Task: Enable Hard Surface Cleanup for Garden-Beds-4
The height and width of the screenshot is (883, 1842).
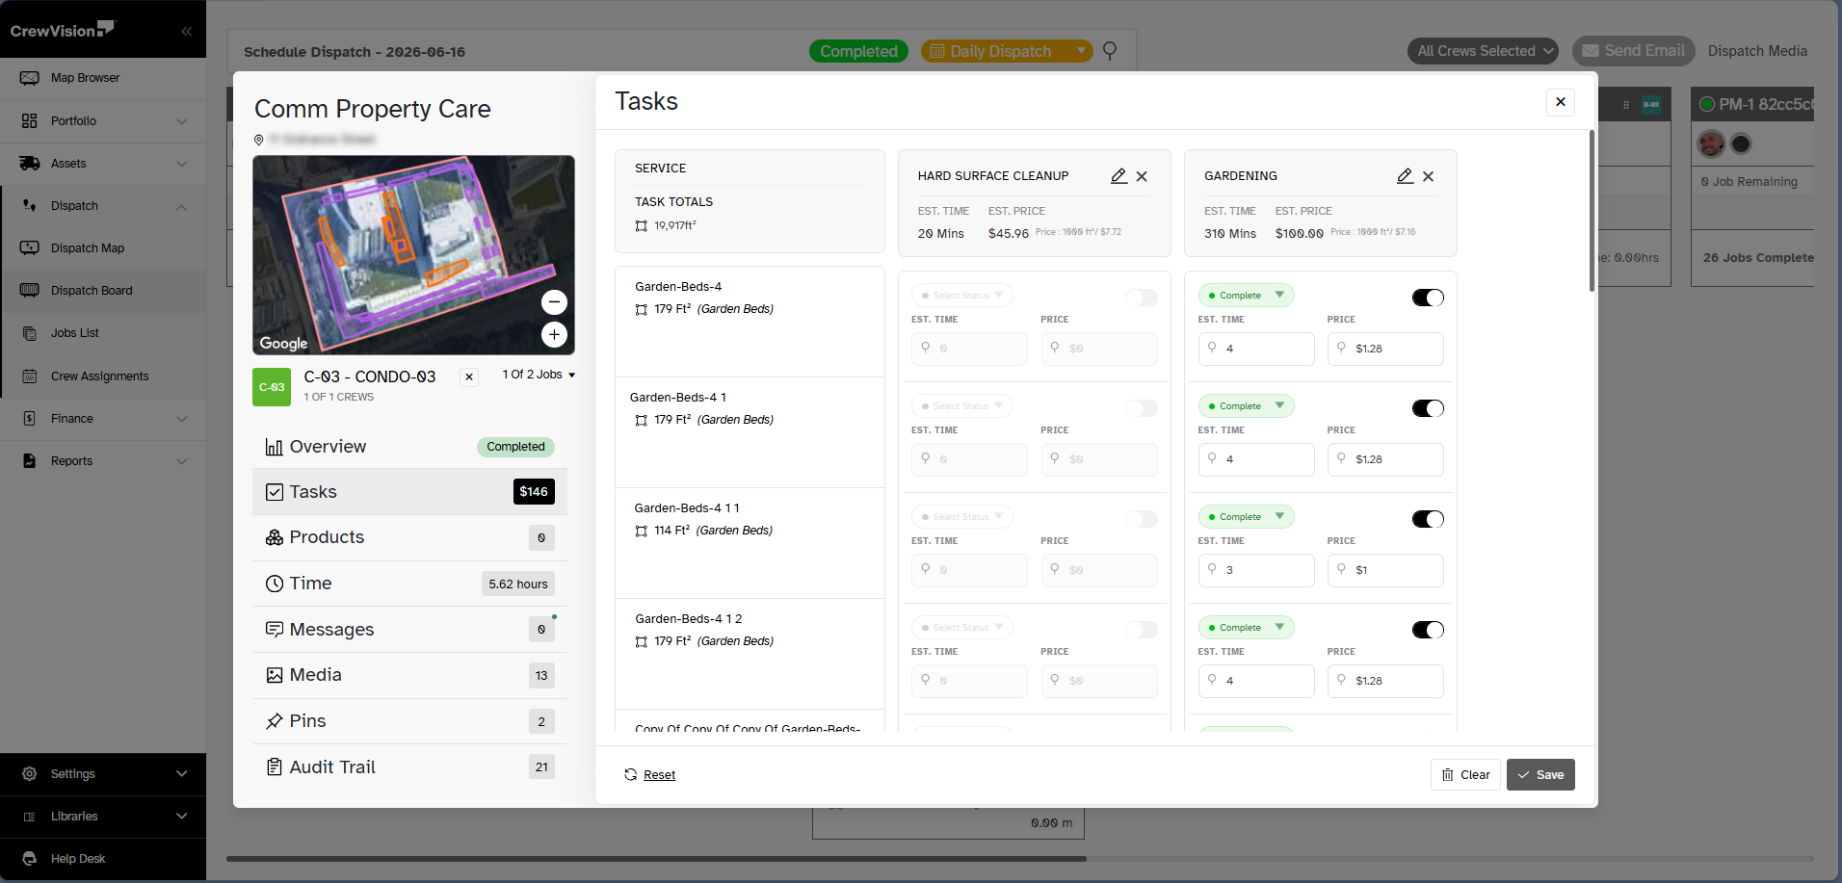Action: [x=1142, y=298]
